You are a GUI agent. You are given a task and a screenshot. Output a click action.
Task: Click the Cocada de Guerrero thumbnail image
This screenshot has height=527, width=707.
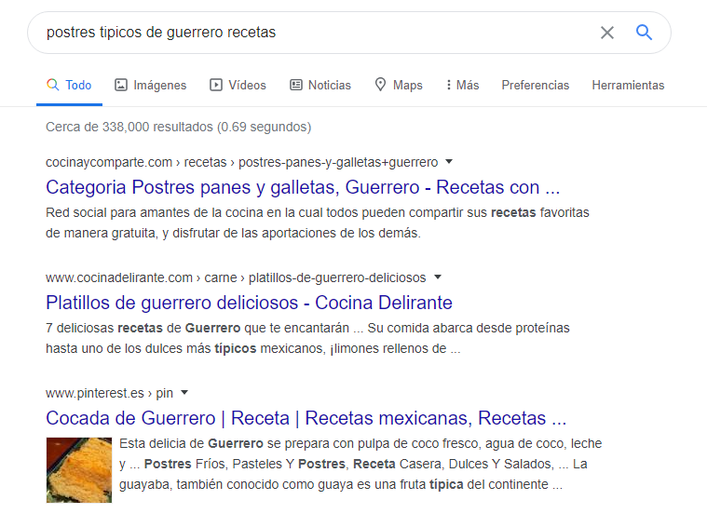79,470
